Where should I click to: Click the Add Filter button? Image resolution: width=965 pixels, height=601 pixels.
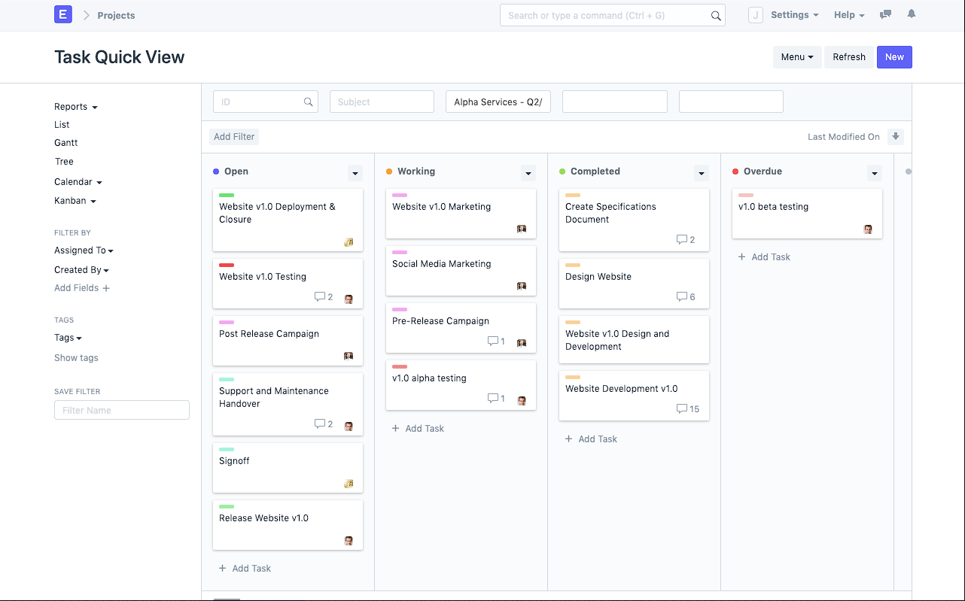coord(234,137)
